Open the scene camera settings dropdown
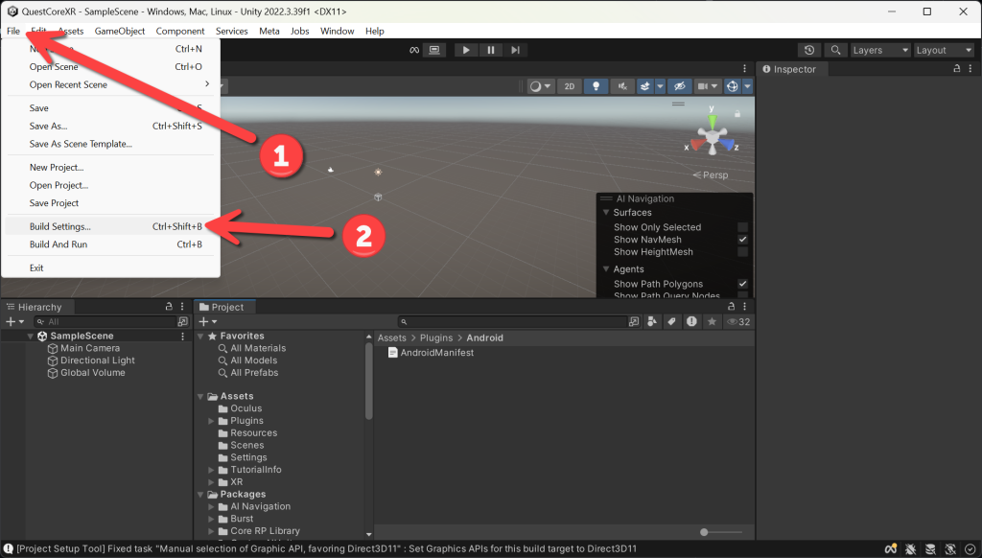The image size is (982, 558). 708,86
